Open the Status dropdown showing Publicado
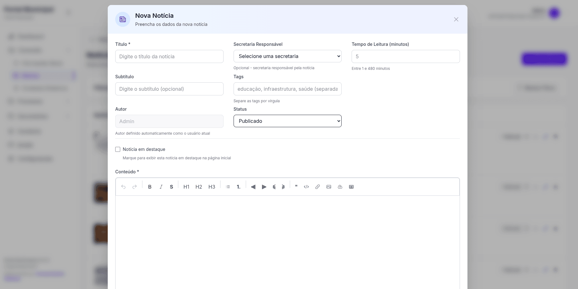 click(x=287, y=121)
